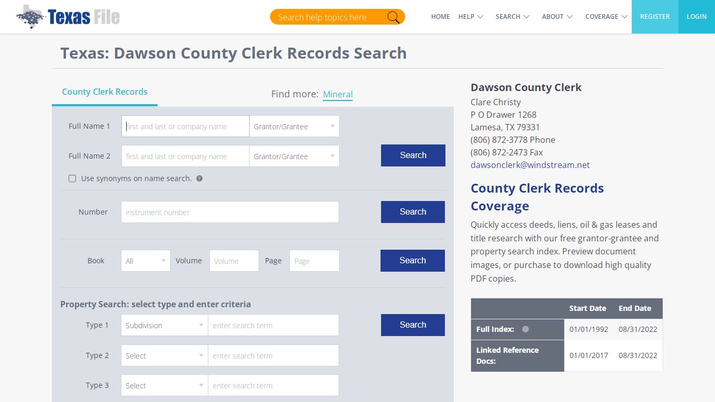Click Search button for name search
Screen dimensions: 715x402
pyautogui.click(x=413, y=155)
